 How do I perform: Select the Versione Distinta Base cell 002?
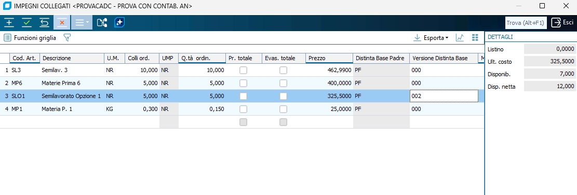(x=444, y=96)
